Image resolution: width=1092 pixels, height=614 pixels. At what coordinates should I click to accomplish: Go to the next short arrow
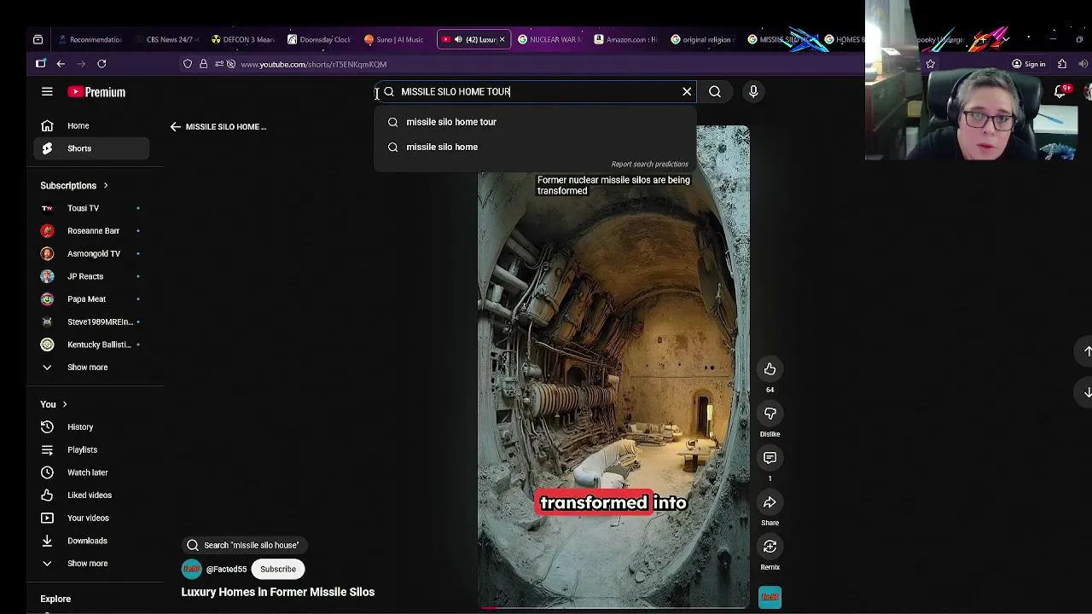point(1088,392)
